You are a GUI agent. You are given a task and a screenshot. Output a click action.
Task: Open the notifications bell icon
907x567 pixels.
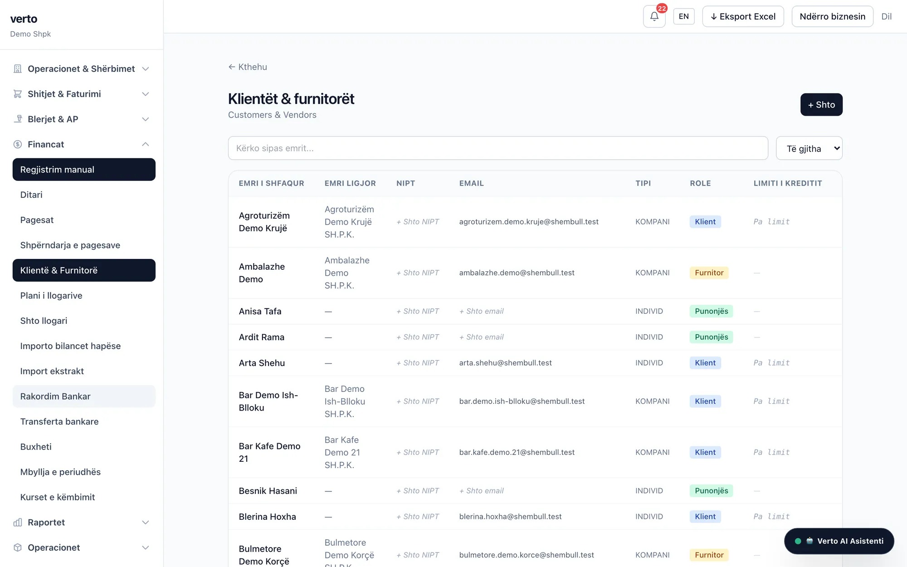tap(654, 16)
